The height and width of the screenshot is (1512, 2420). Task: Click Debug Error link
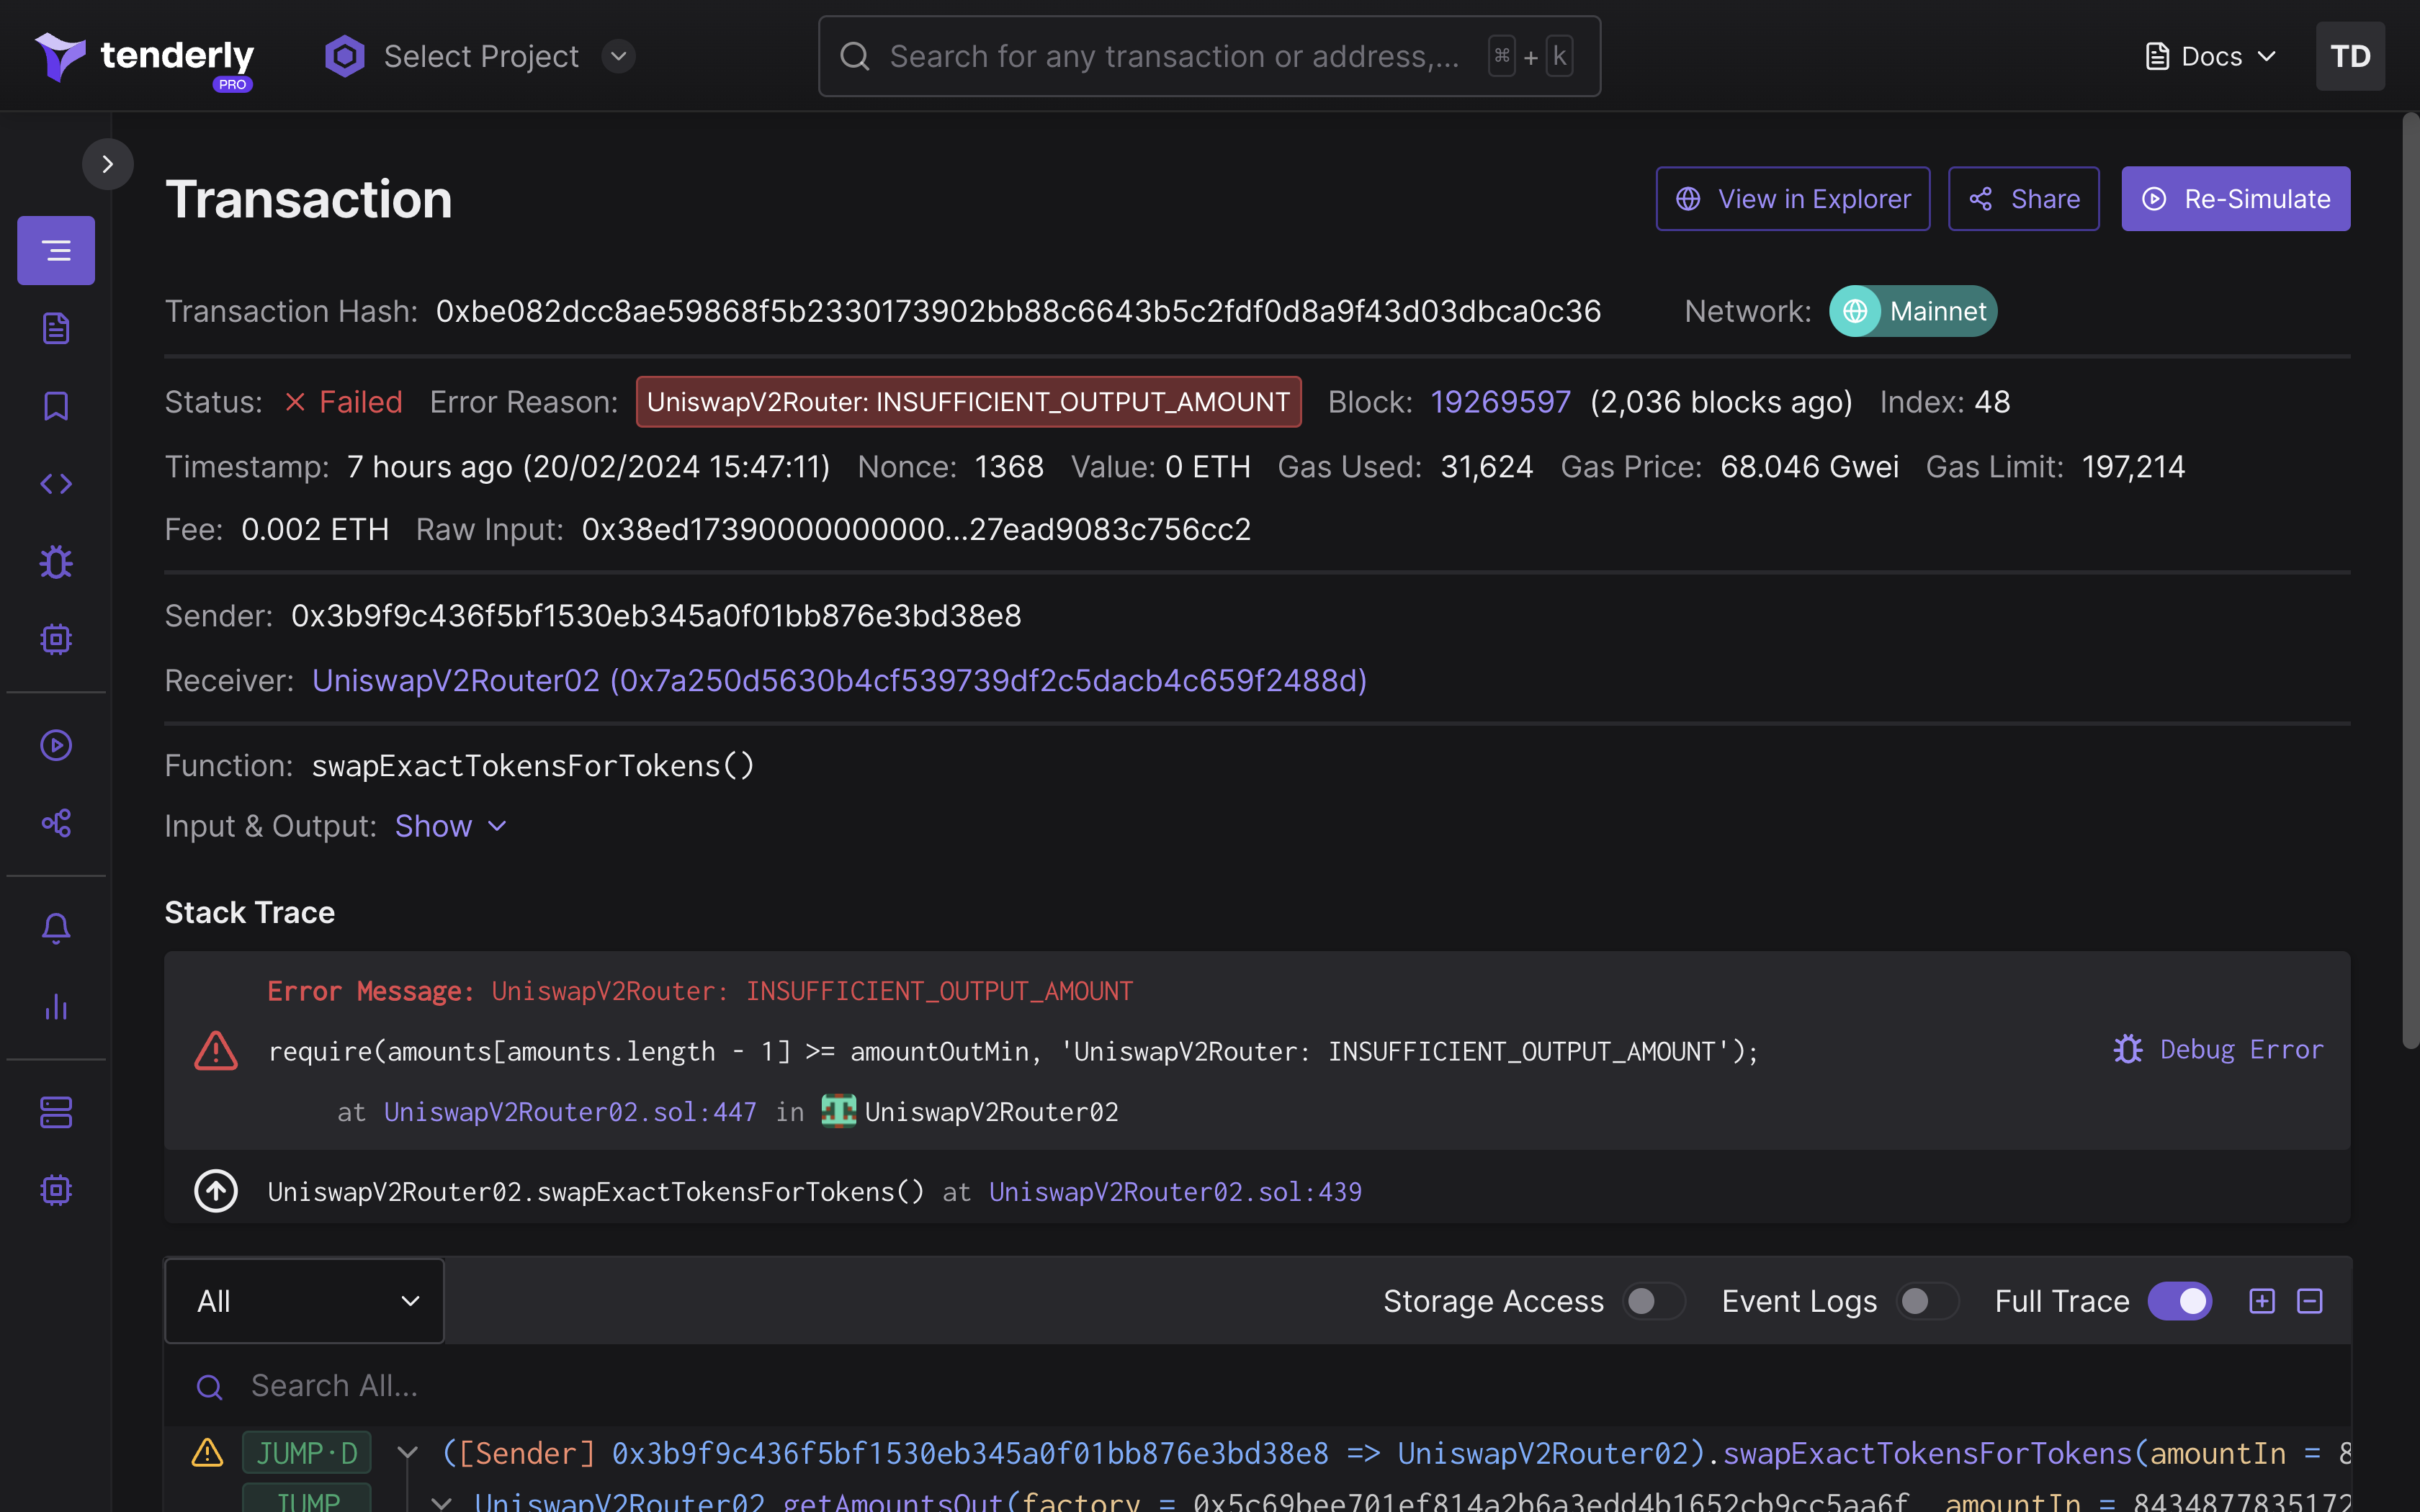2219,1049
